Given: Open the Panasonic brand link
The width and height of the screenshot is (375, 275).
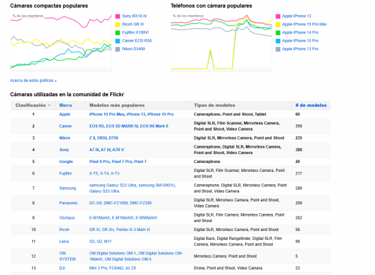Looking at the screenshot, I should coord(69,203).
